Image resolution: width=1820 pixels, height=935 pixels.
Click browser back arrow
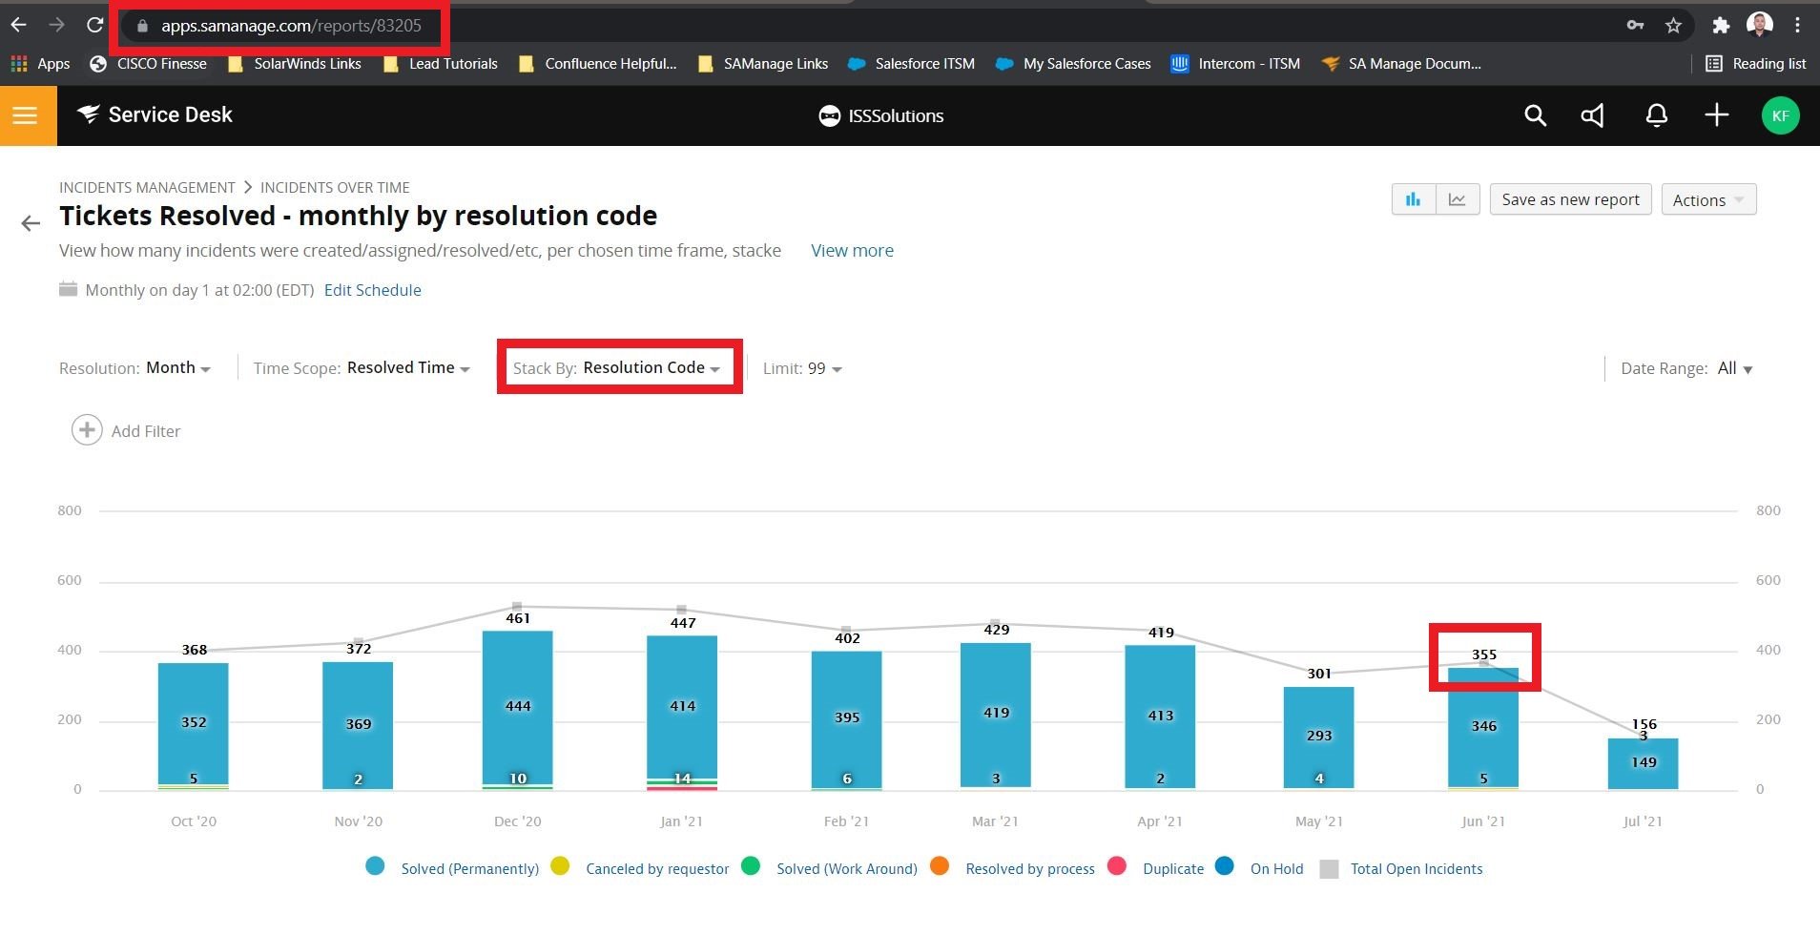point(19,25)
